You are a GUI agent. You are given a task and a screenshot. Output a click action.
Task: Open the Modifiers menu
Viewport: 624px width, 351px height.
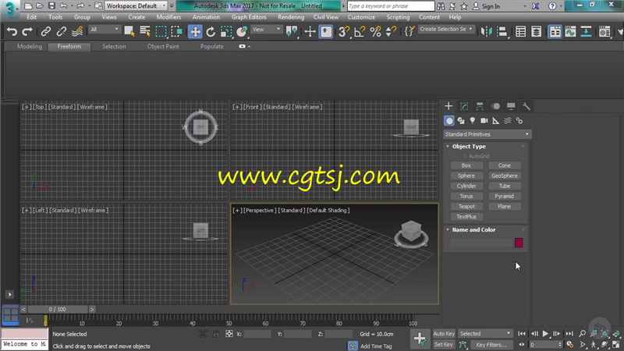tap(168, 17)
